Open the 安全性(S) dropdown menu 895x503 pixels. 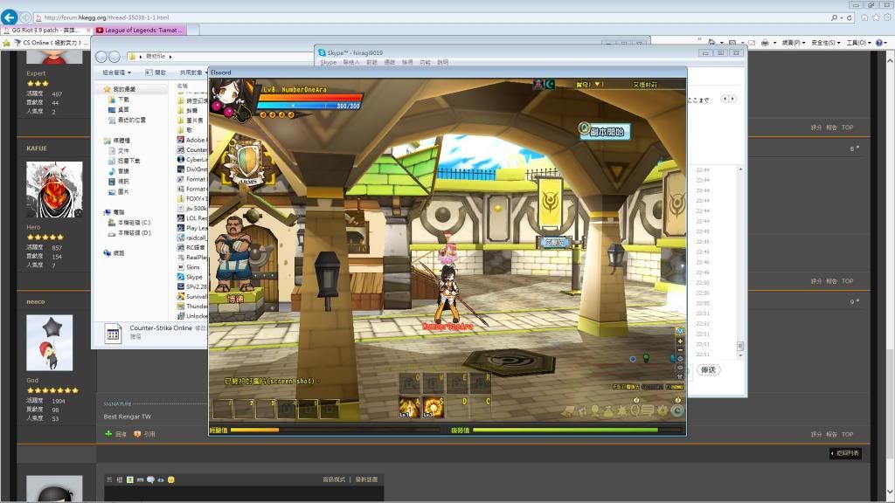(826, 42)
